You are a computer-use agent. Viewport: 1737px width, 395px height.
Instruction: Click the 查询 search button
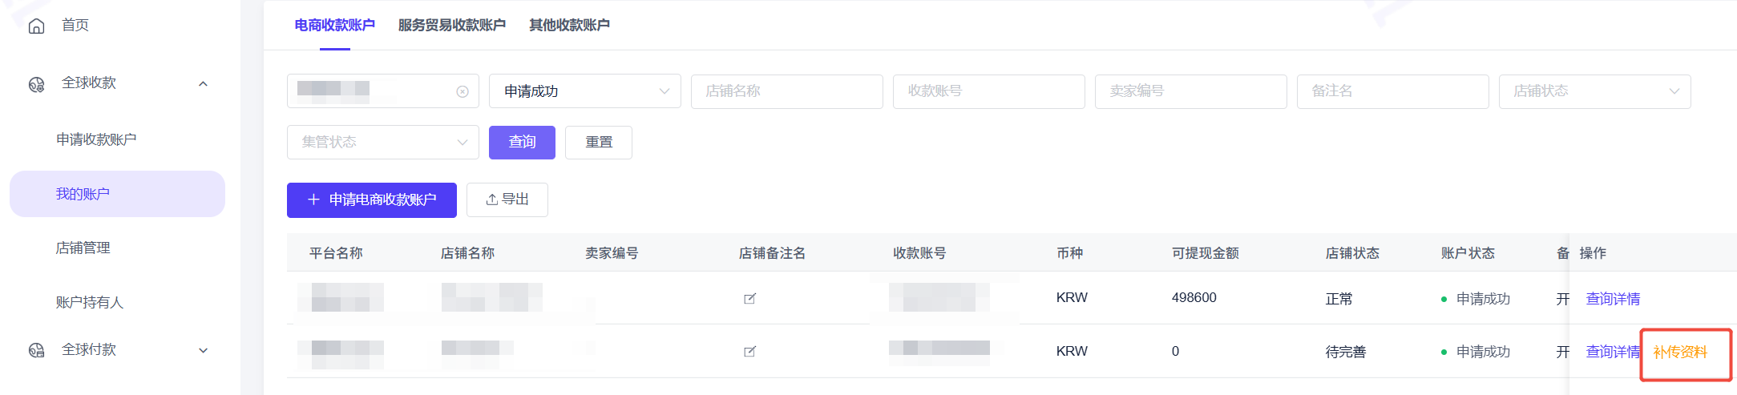522,143
